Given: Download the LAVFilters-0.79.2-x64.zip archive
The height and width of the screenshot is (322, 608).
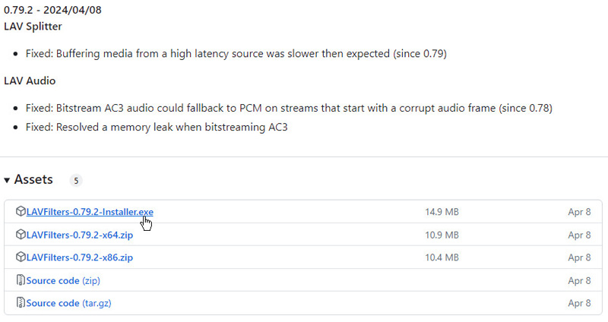Looking at the screenshot, I should (x=79, y=235).
